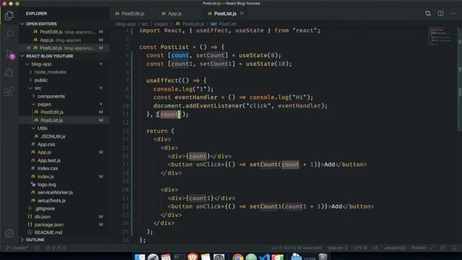
Task: Click Ln 11, Col 12 cursor position indicator
Action: pyautogui.click(x=296, y=248)
